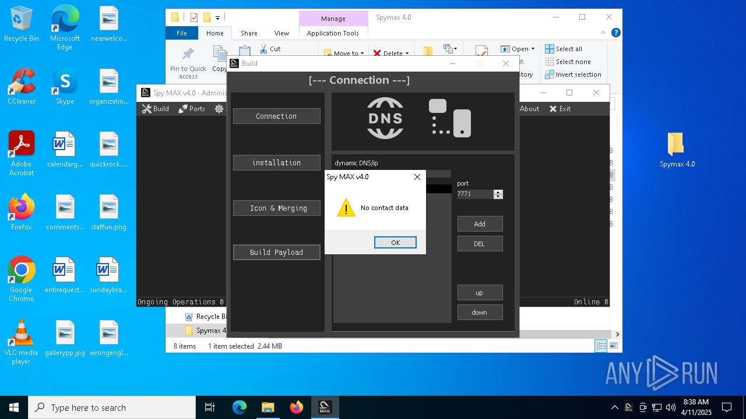Switch to the Share ribbon tab
Screen dimensions: 746x419
[x=249, y=33]
